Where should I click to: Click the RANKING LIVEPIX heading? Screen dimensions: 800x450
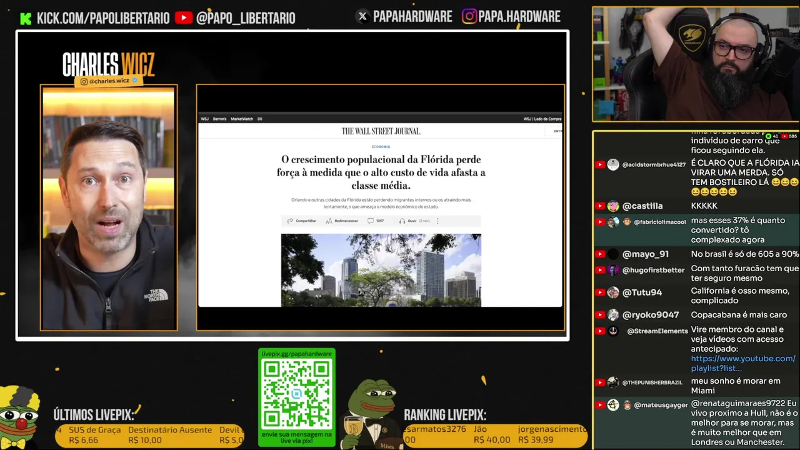pyautogui.click(x=445, y=414)
